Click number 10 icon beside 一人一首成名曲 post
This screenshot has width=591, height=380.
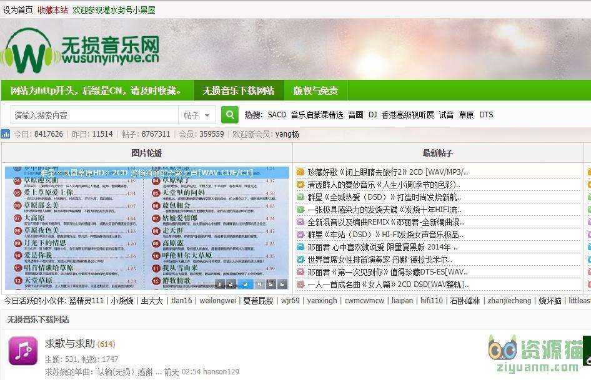click(x=300, y=284)
